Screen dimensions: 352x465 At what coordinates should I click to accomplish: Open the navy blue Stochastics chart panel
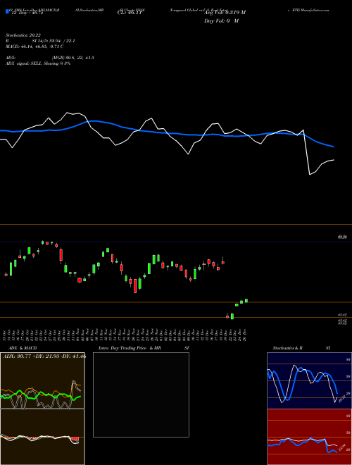[x=309, y=380]
